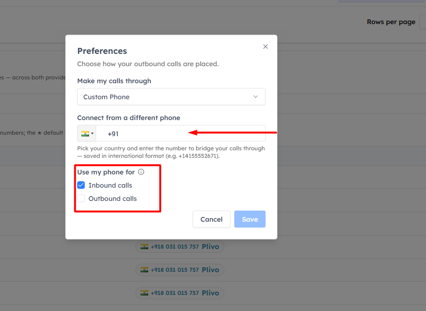Click the India flag on second Plivo number

click(144, 269)
